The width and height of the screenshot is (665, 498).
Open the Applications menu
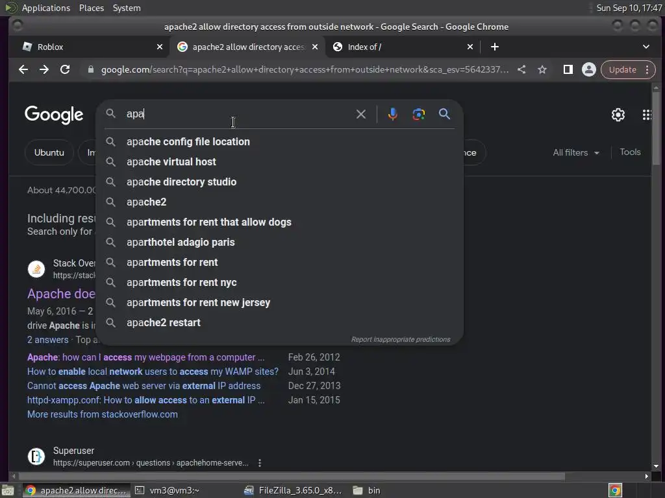46,8
